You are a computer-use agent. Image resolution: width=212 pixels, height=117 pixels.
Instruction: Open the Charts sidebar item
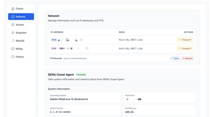point(21,9)
